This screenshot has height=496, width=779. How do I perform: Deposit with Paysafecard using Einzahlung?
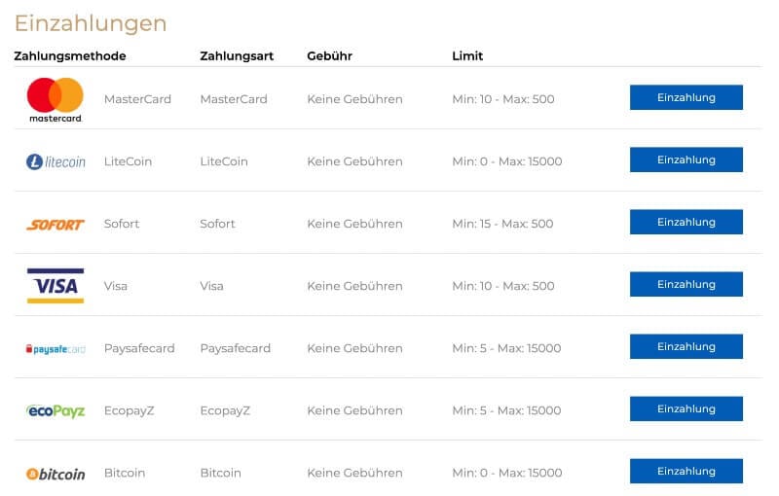point(686,347)
